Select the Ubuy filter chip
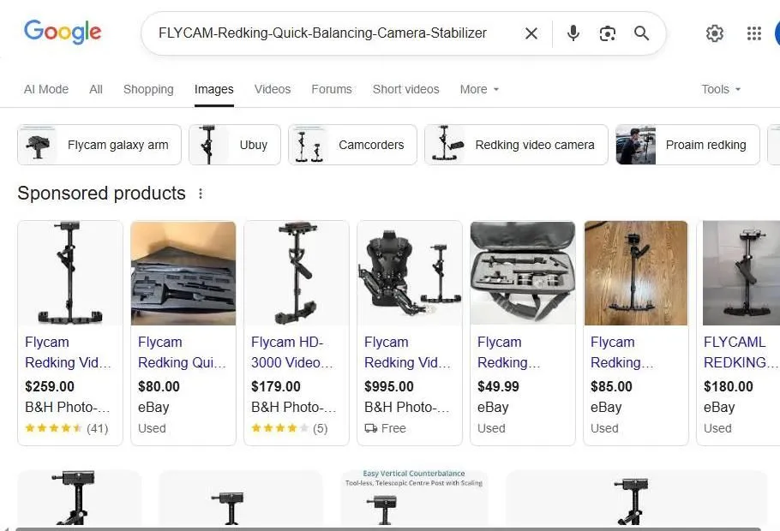780x531 pixels. point(235,145)
